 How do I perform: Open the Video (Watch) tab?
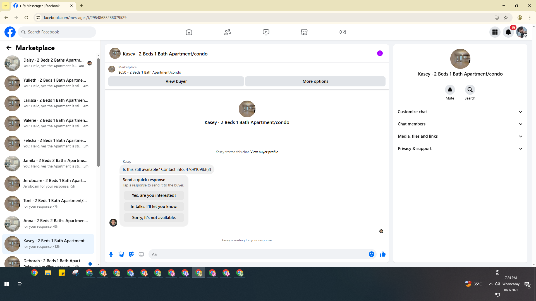(x=266, y=32)
